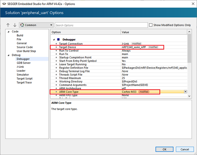The image size is (197, 155).
Task: Click the Search Options input field
Action: 101,25
